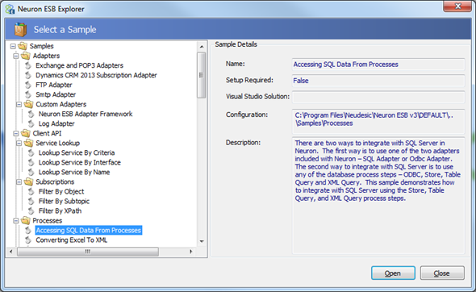This screenshot has height=292, width=476.
Task: Click the Samples root folder icon
Action: [x=23, y=46]
